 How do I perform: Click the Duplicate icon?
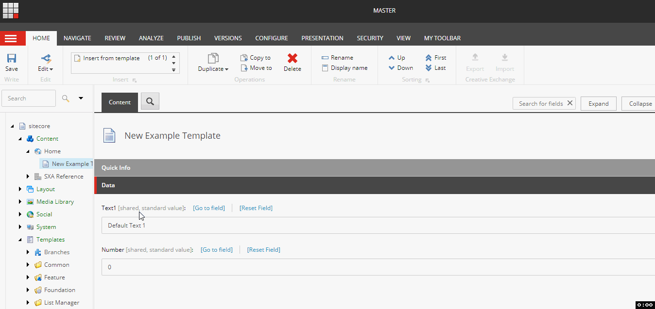click(x=213, y=58)
